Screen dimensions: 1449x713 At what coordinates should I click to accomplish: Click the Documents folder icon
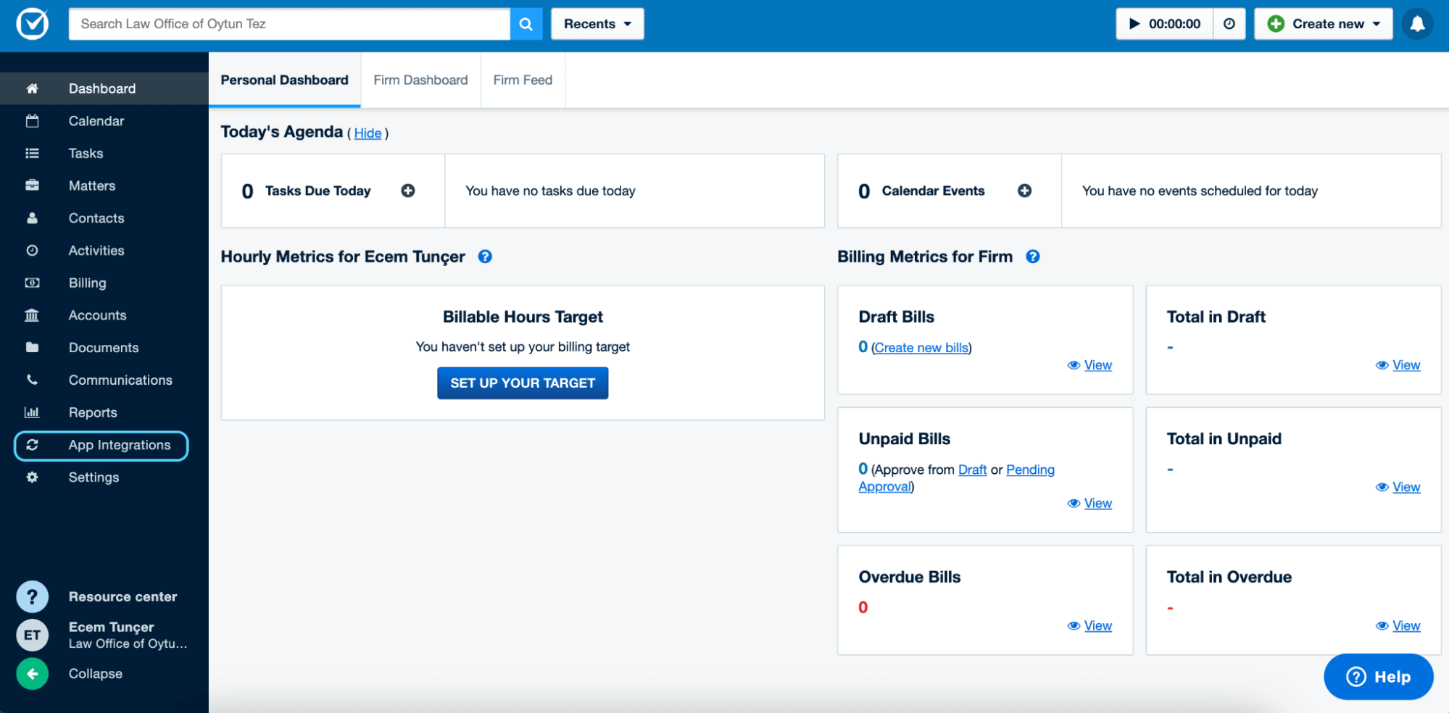pyautogui.click(x=32, y=347)
